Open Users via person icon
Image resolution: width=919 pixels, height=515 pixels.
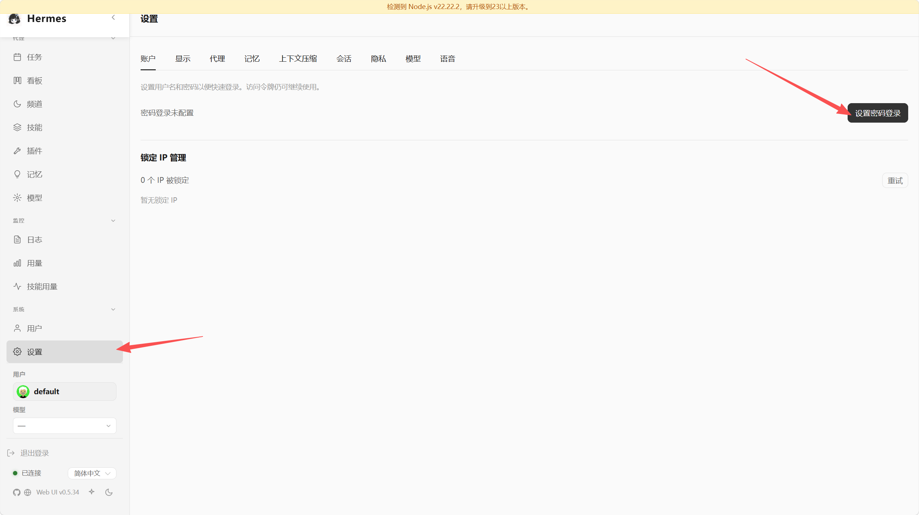(x=17, y=328)
